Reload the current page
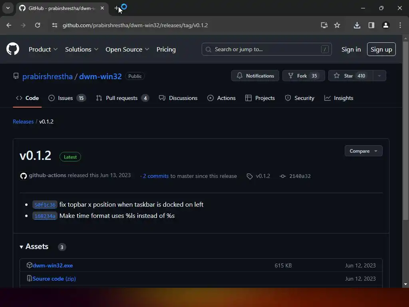409x307 pixels. point(38,25)
